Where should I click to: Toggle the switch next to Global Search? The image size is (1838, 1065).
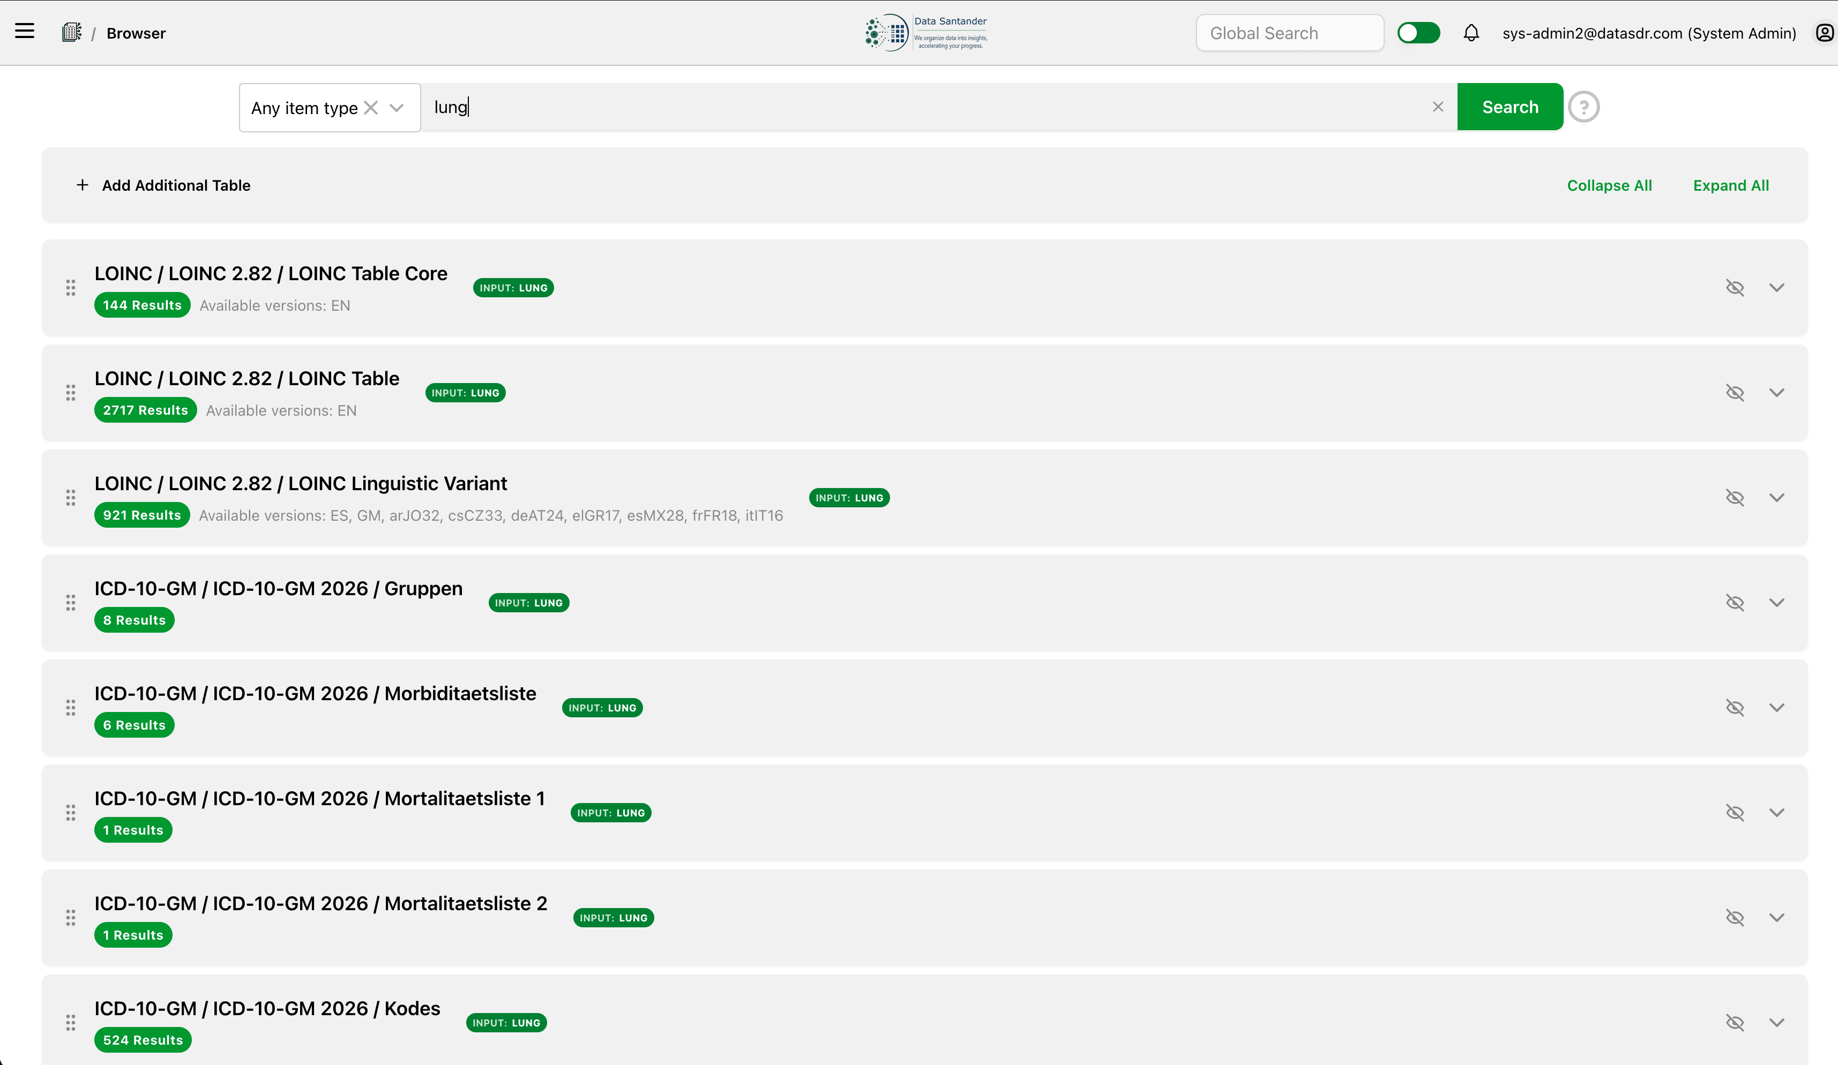coord(1418,33)
